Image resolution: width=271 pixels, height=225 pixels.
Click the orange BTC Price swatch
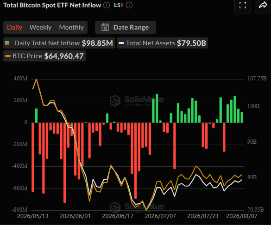coord(8,56)
